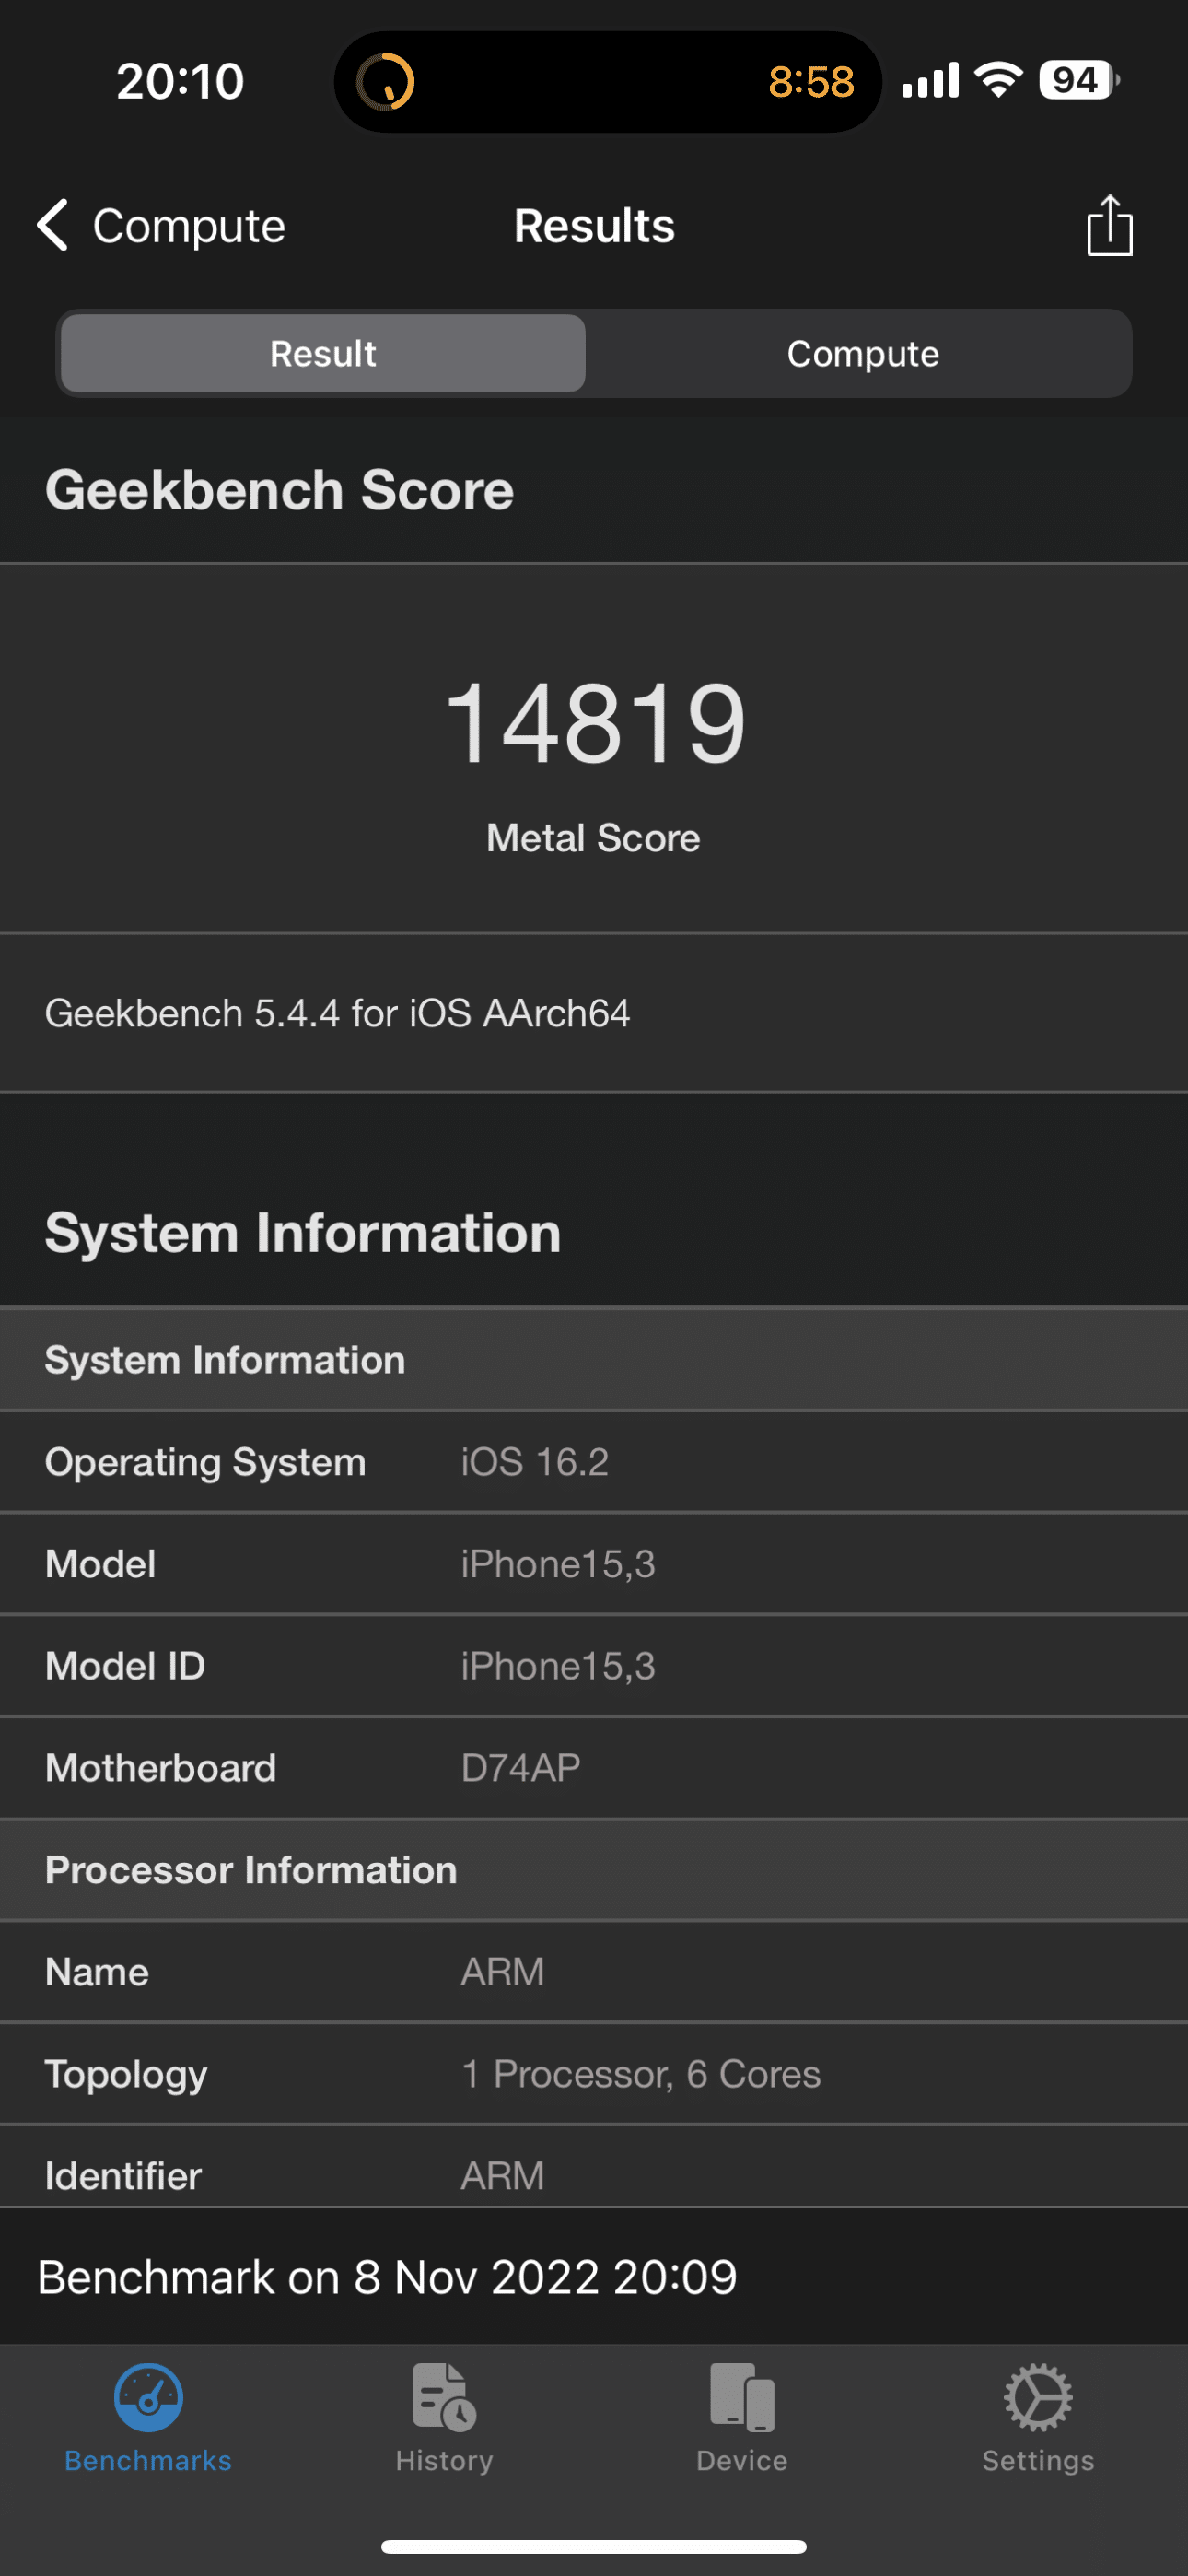This screenshot has height=2576, width=1188.
Task: Tap the Operating System label
Action: (x=205, y=1462)
